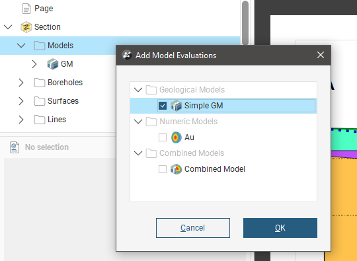This screenshot has width=357, height=261.
Task: Click the GM geological model icon
Action: pyautogui.click(x=53, y=64)
